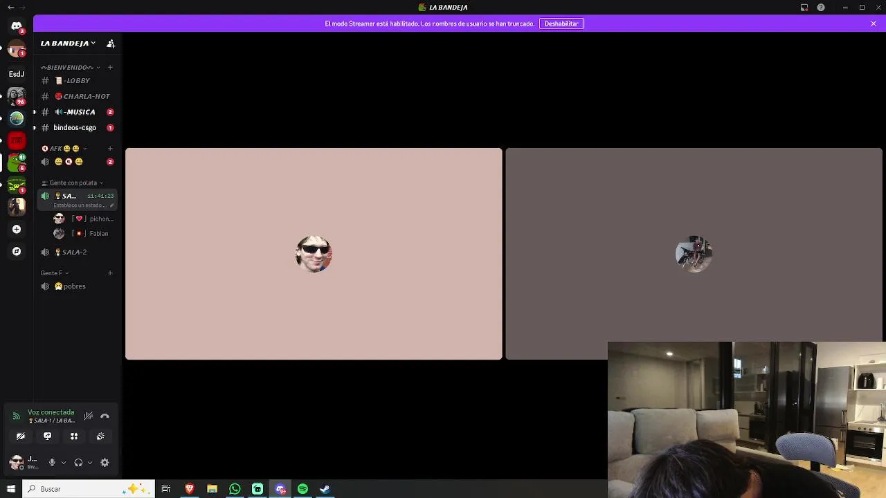Open the bindeos-csgo channel

pyautogui.click(x=77, y=128)
